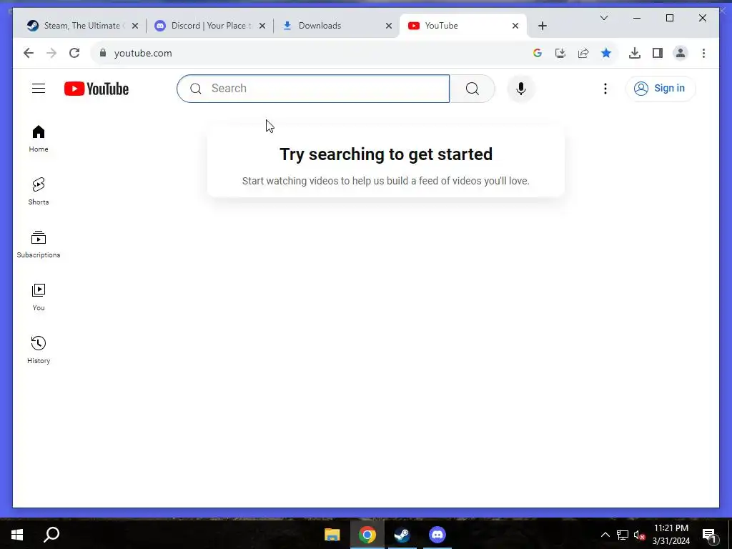Open the YouTube hamburger guide menu
Screen dimensions: 732x549
click(39, 88)
